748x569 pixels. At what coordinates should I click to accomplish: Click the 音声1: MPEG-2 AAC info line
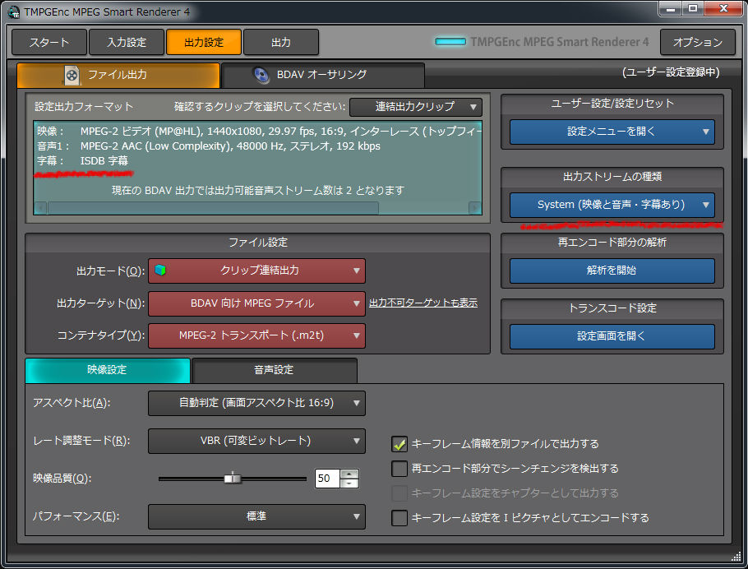[x=209, y=146]
